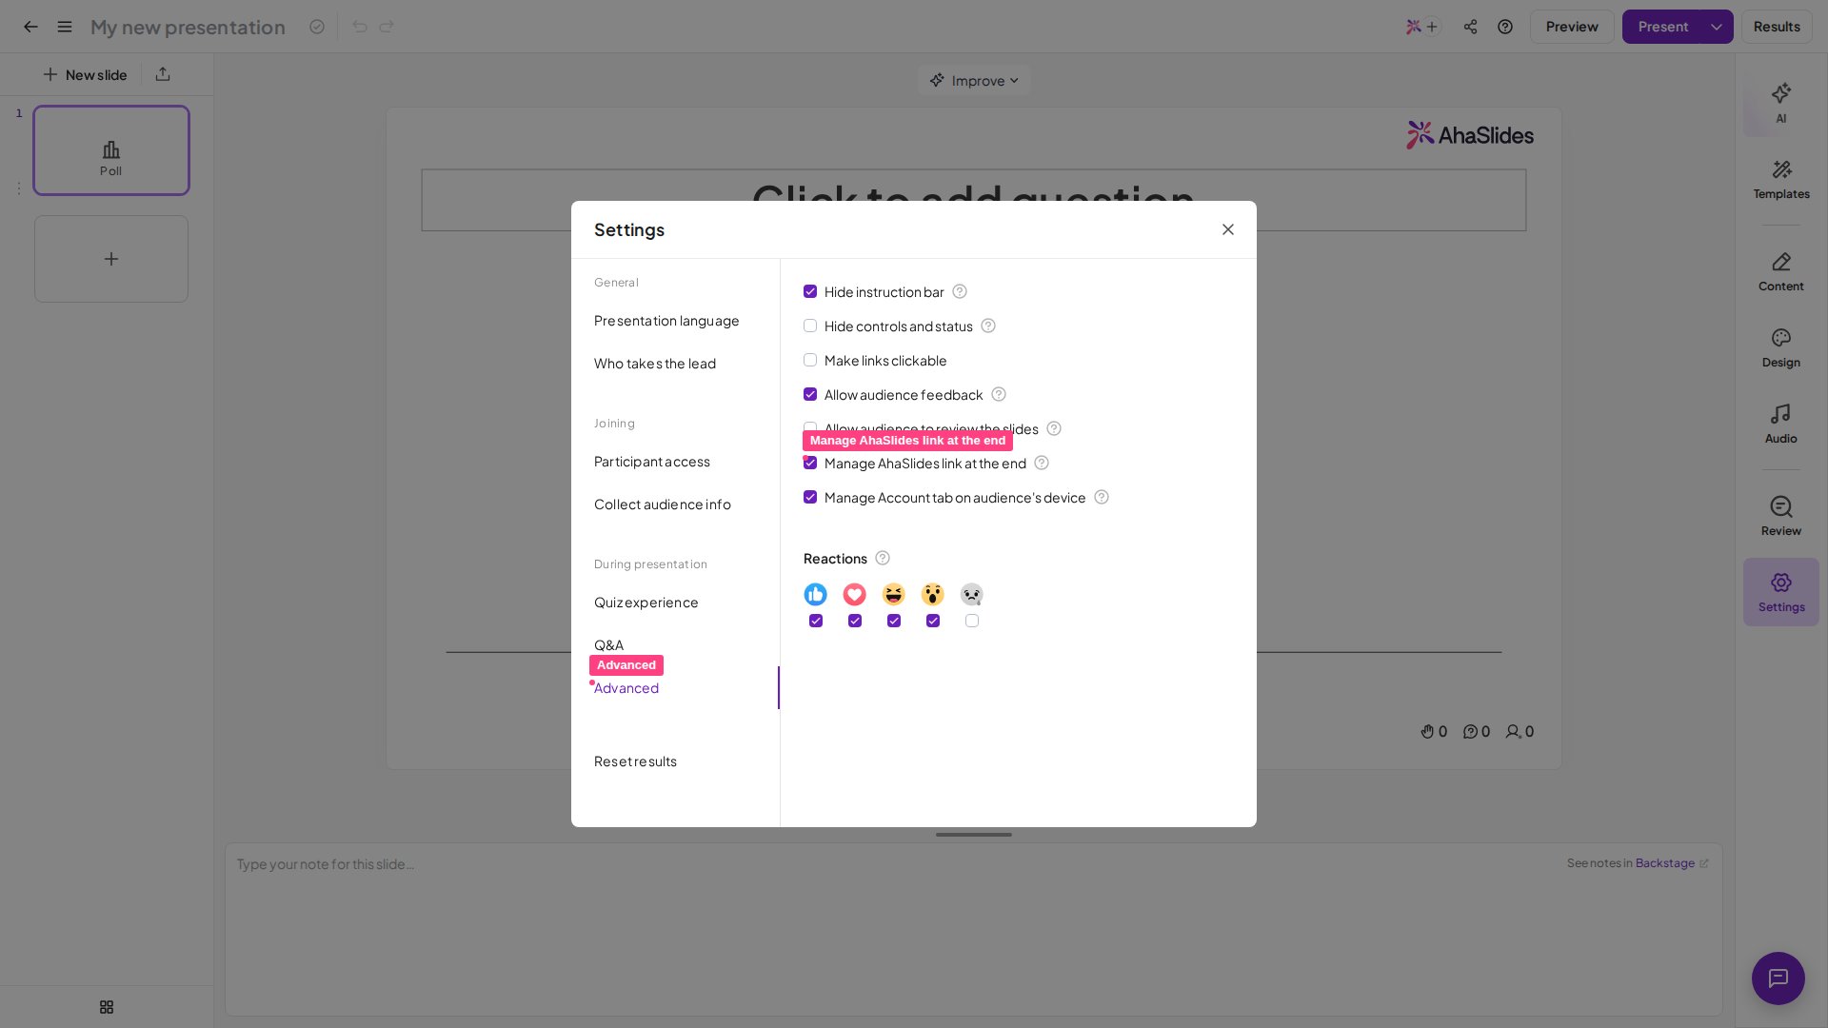This screenshot has height=1028, width=1828.
Task: Open the Content pencil panel
Action: pyautogui.click(x=1781, y=271)
